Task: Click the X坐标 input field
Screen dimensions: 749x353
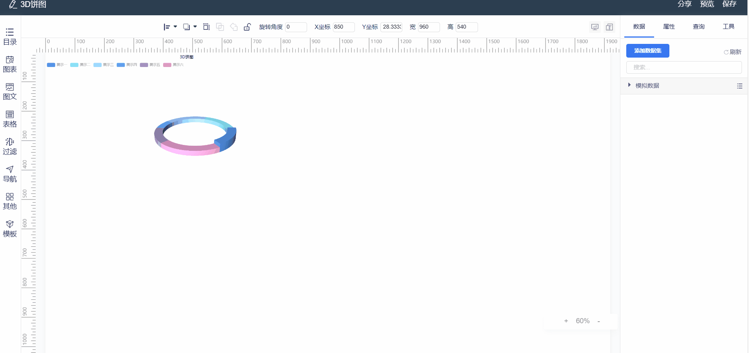Action: (x=344, y=27)
